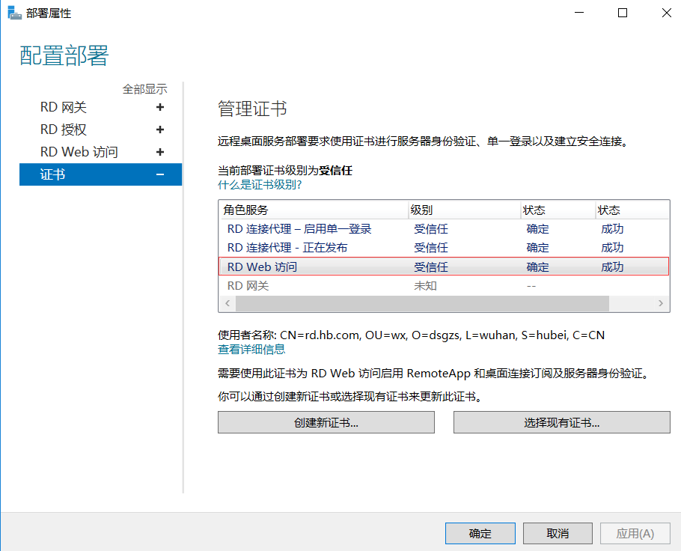Open the RD Web 访问 settings page
The height and width of the screenshot is (551, 681).
(x=79, y=152)
